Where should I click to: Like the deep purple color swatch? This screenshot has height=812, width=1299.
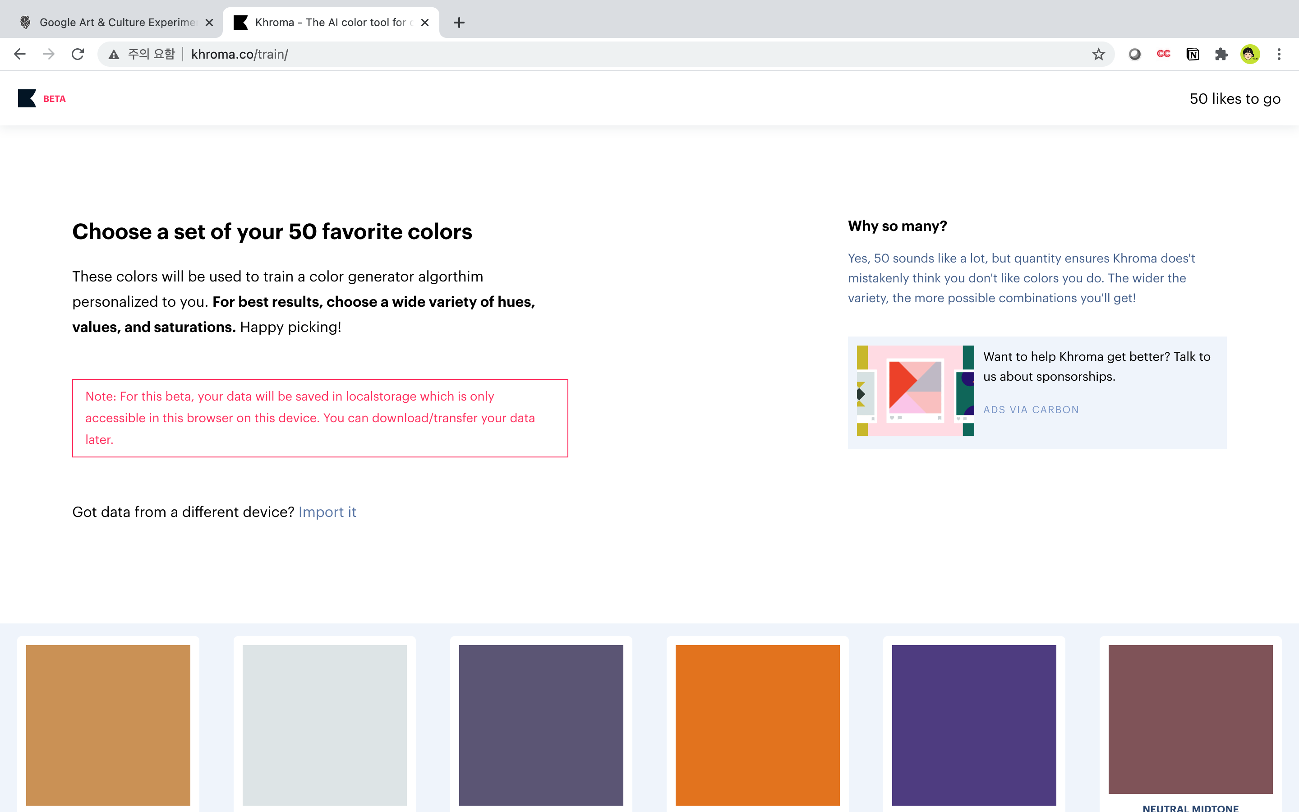(x=974, y=725)
